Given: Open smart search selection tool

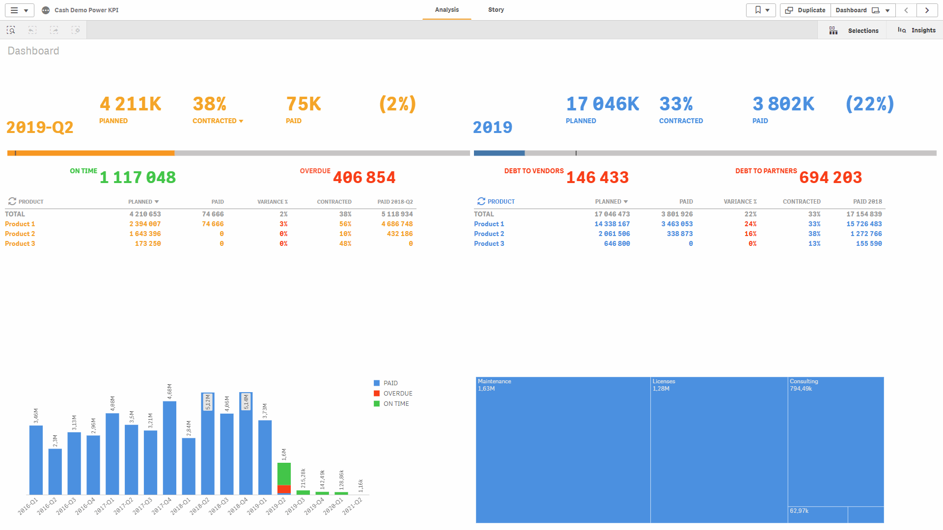Looking at the screenshot, I should tap(11, 30).
